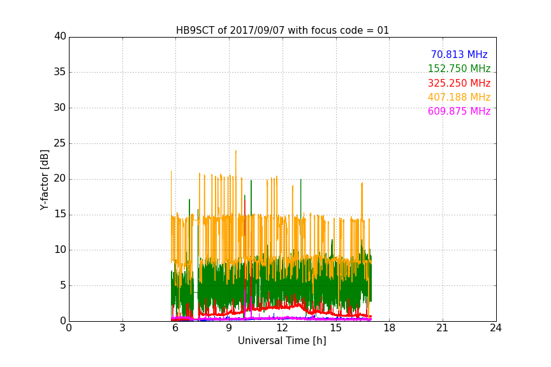Click the y-axis tick label 20
The height and width of the screenshot is (367, 551).
pyautogui.click(x=60, y=178)
